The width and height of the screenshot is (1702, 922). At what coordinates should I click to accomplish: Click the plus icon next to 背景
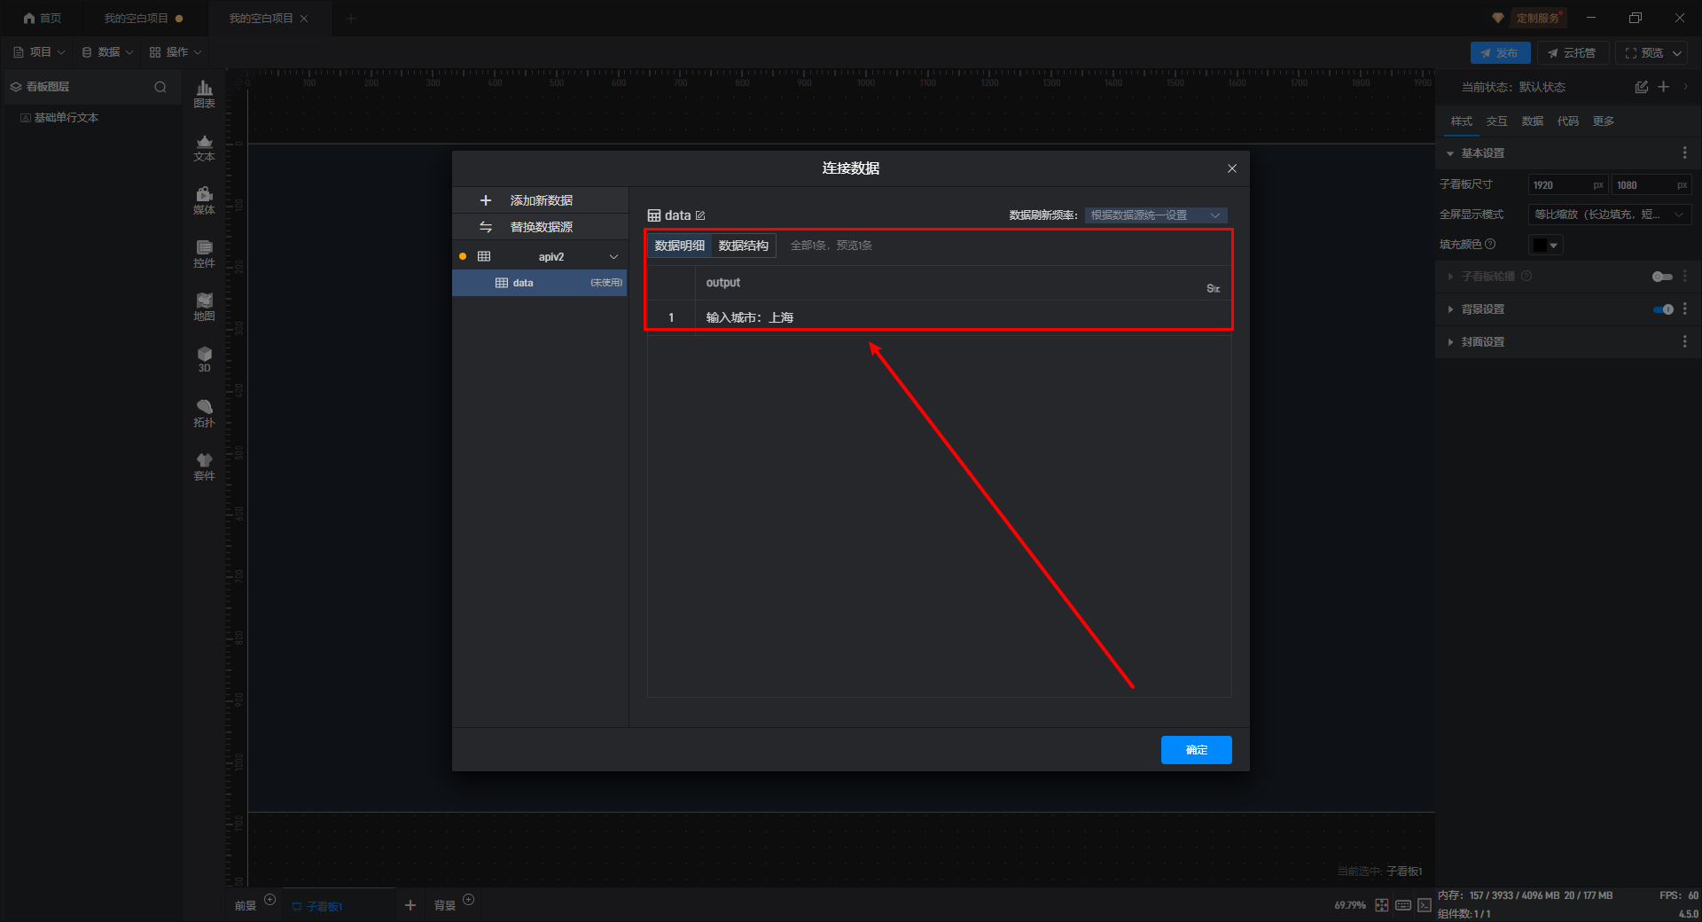pyautogui.click(x=469, y=900)
